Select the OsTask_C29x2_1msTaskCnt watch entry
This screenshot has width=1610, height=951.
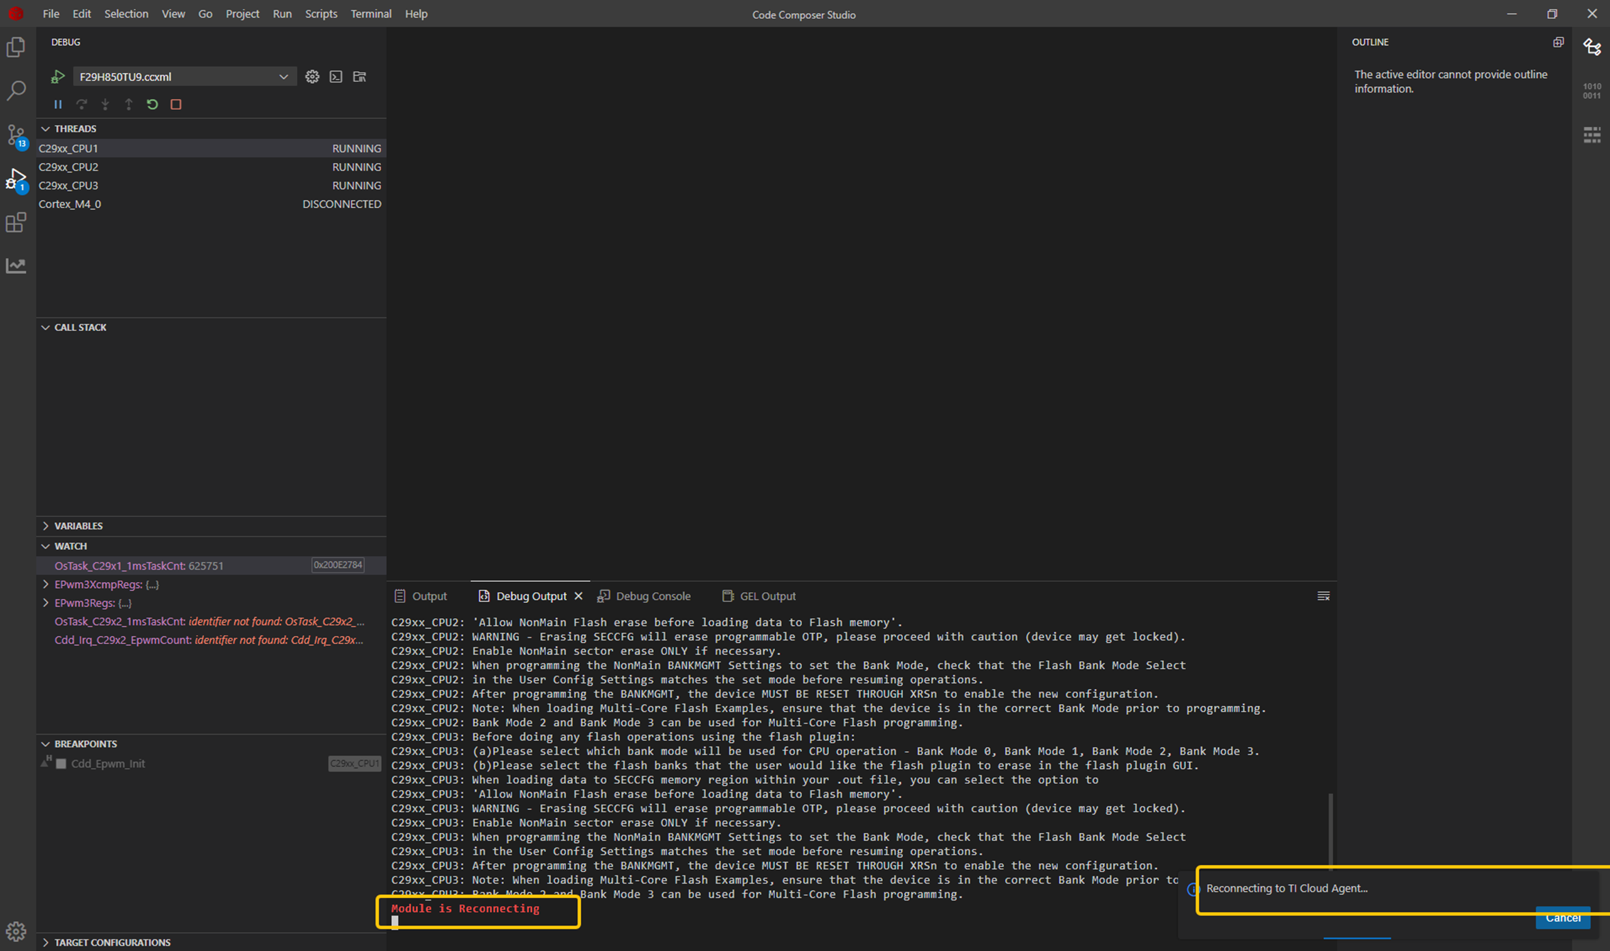(211, 621)
